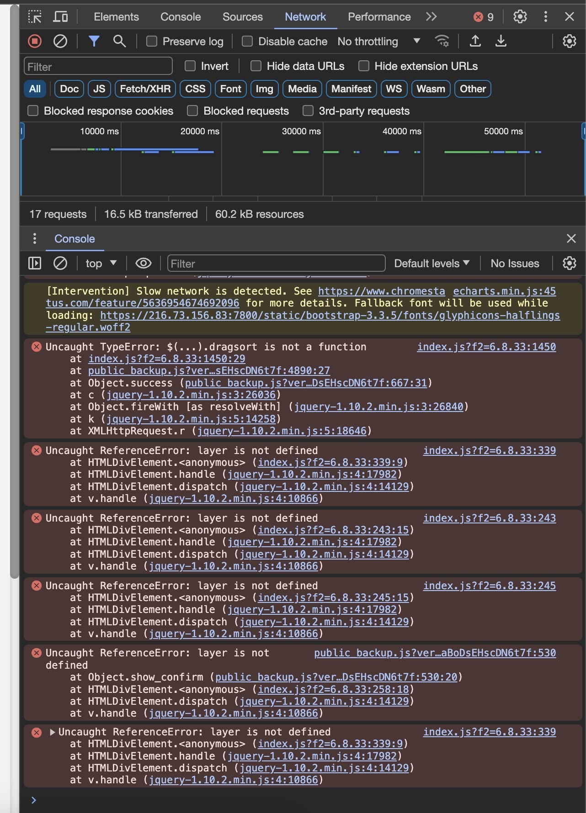Show the console sidebar panel
586x813 pixels.
coord(35,264)
